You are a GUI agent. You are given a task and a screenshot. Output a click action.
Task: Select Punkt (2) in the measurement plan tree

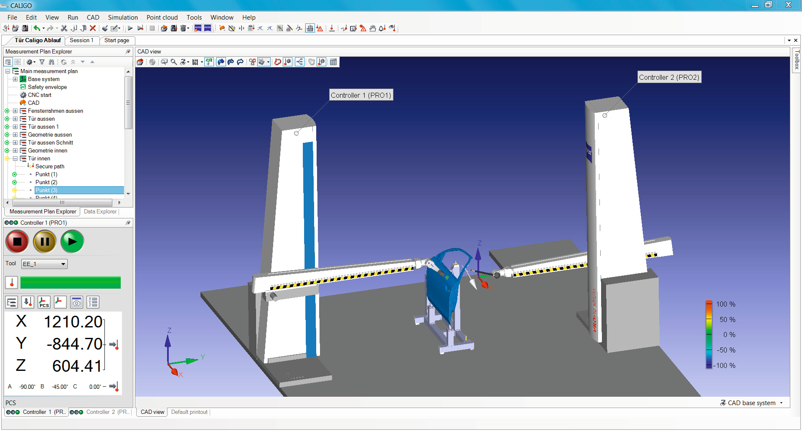[x=46, y=183]
